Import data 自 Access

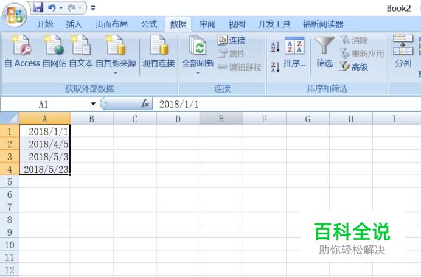[22, 52]
